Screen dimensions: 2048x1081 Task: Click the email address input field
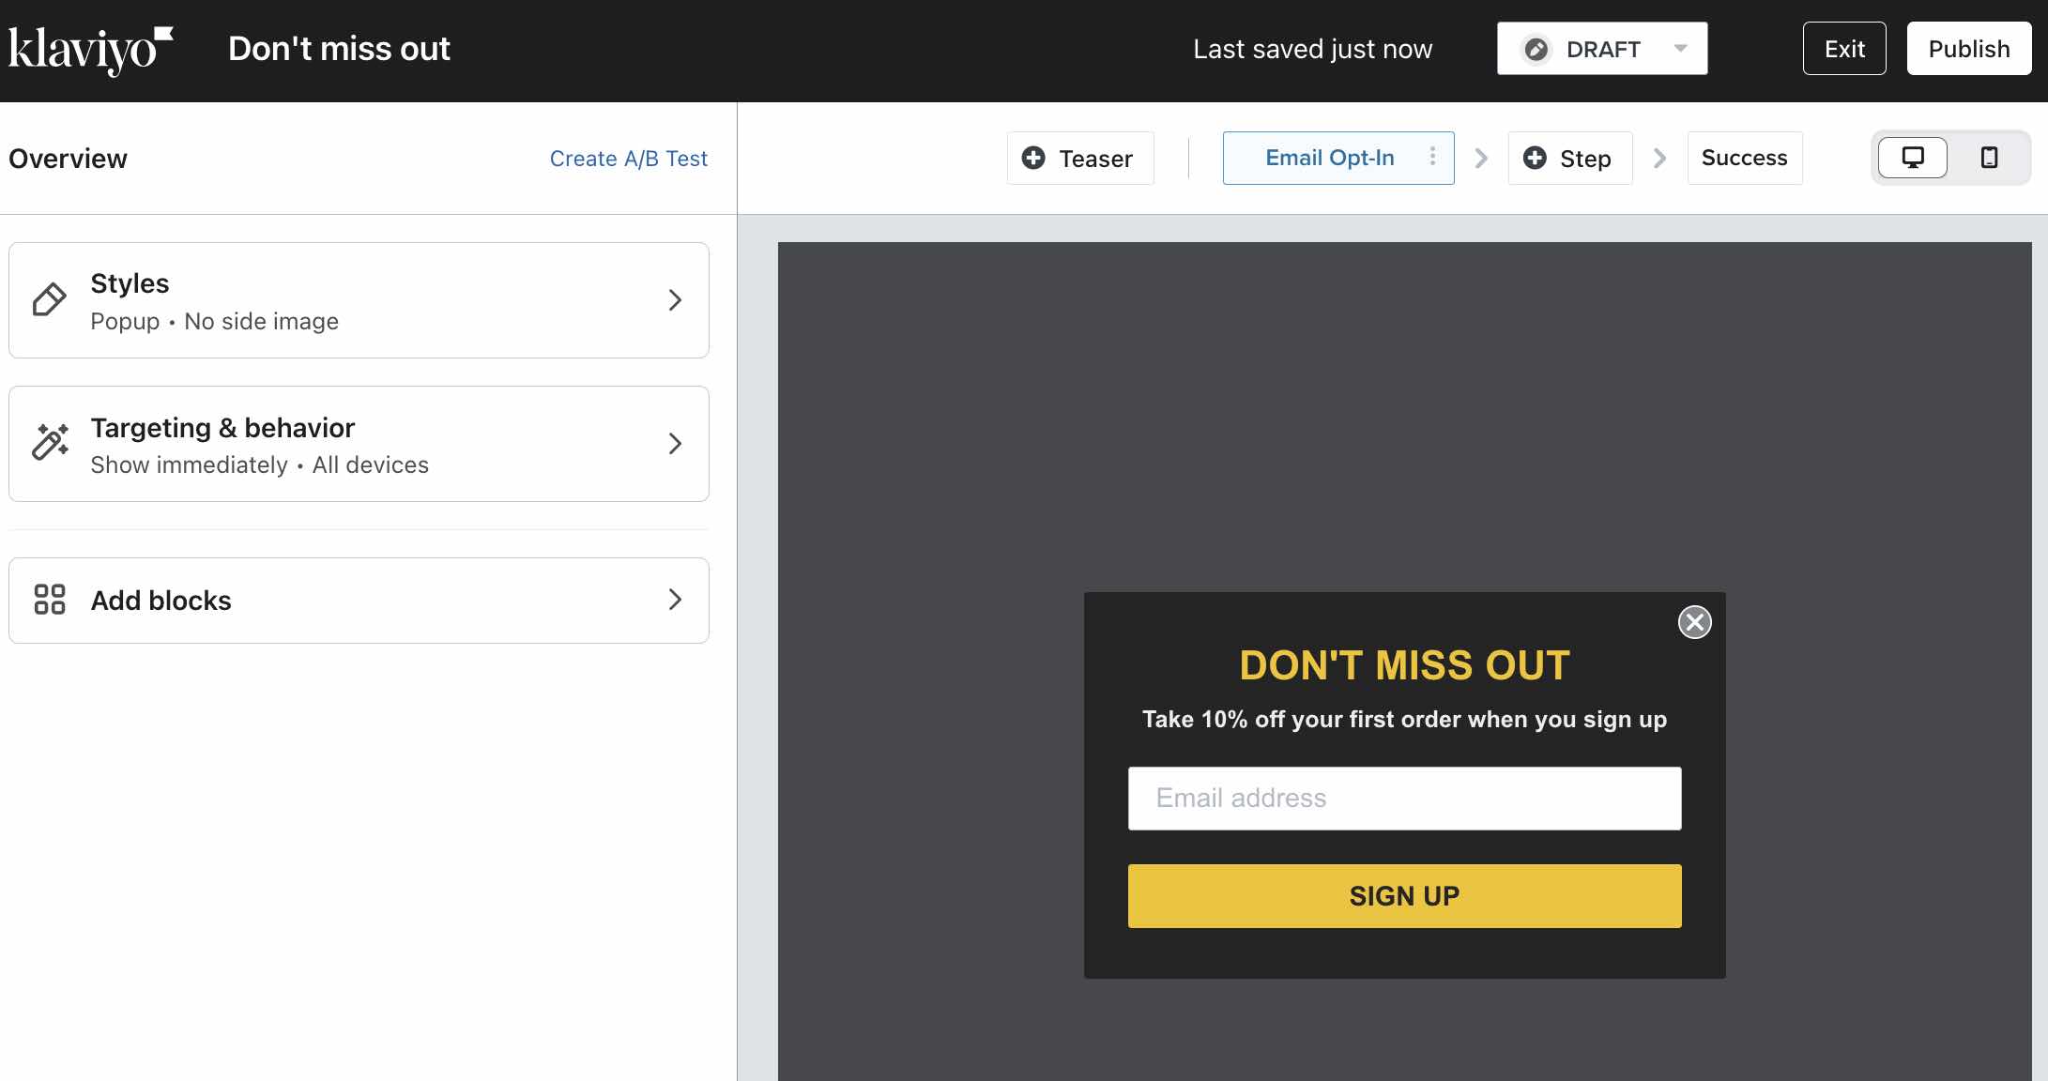1405,798
